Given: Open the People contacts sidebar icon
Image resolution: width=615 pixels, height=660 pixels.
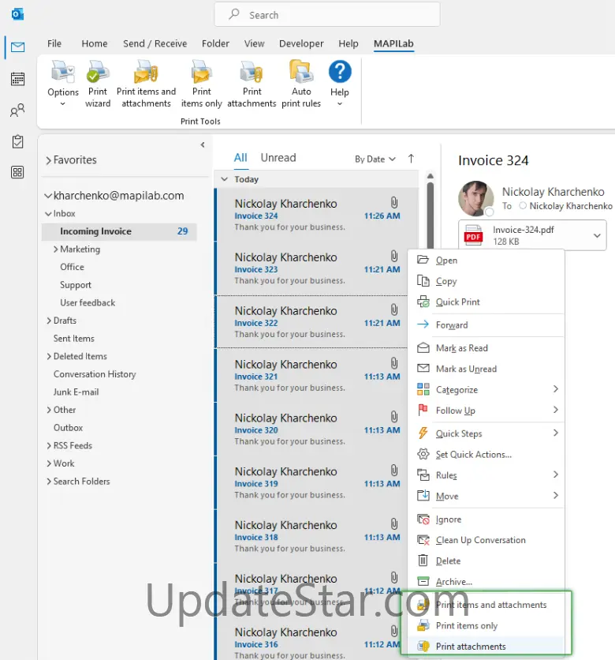Looking at the screenshot, I should [x=17, y=111].
